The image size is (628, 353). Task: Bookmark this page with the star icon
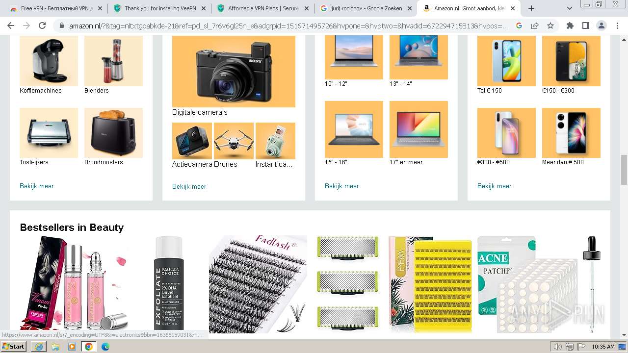coord(550,26)
